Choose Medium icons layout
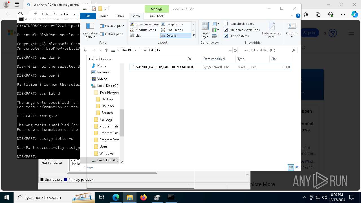 coord(143,30)
